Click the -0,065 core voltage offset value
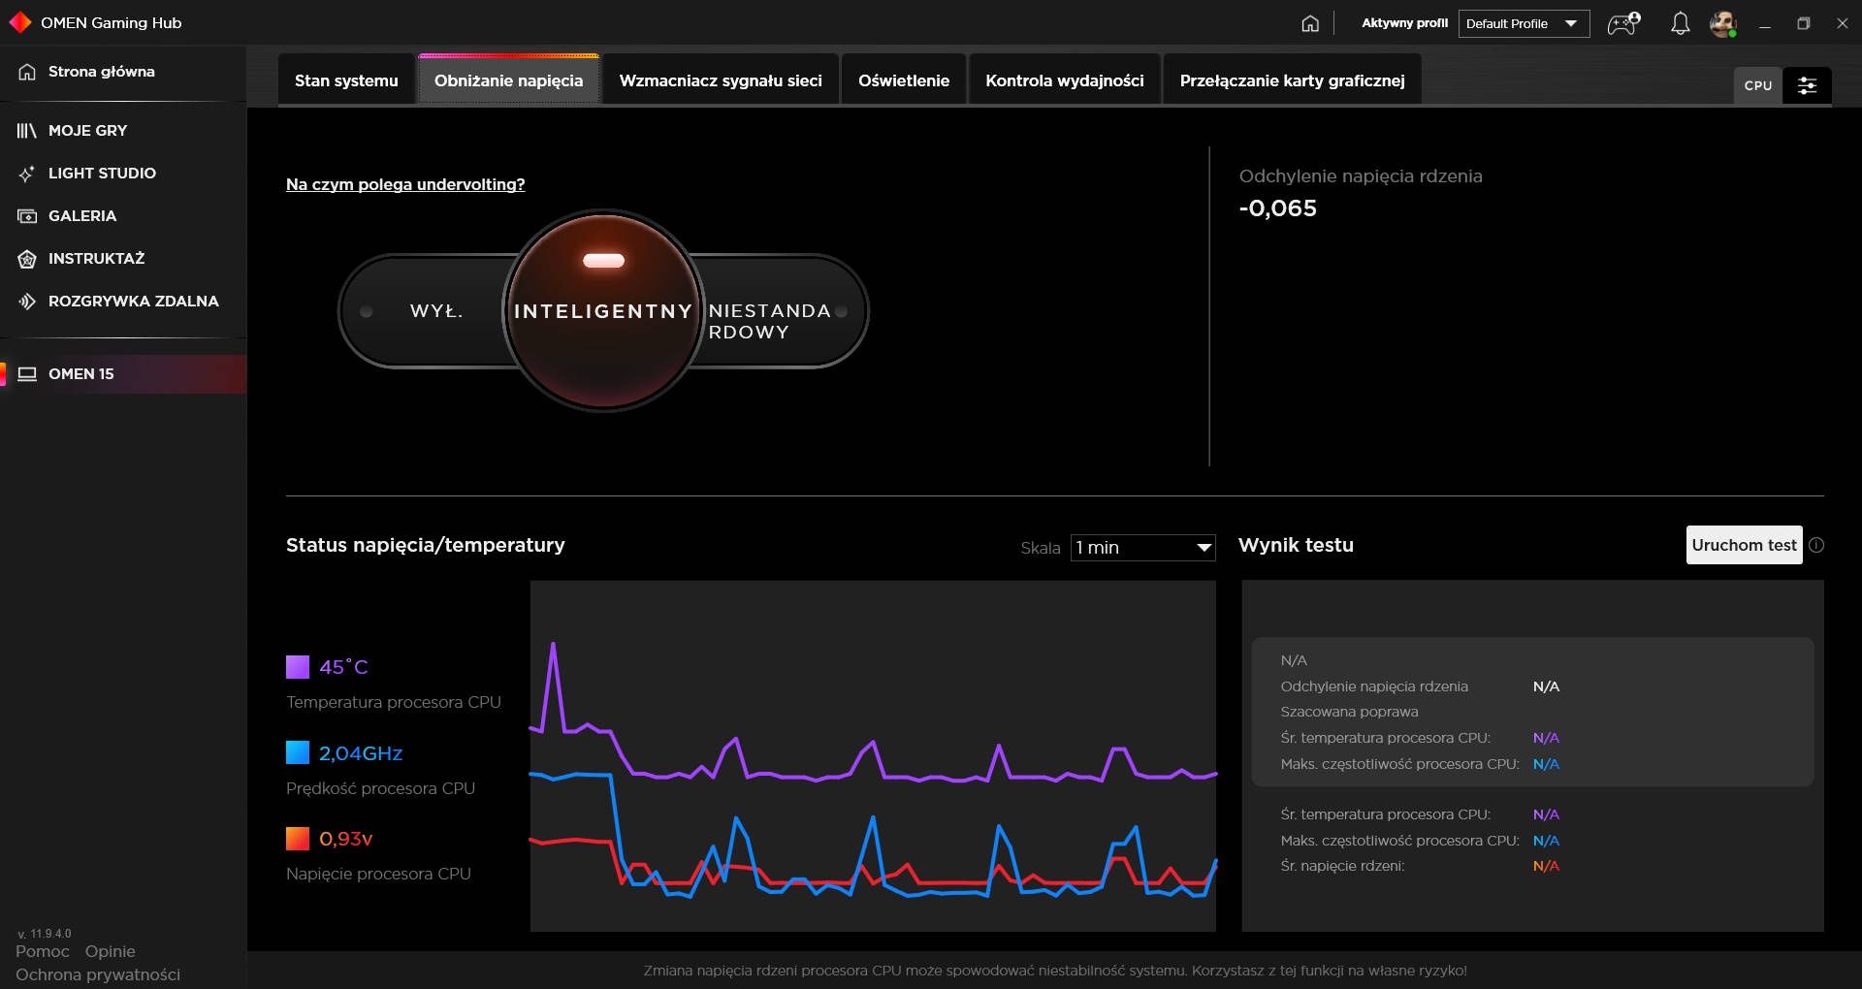The image size is (1862, 989). point(1277,208)
